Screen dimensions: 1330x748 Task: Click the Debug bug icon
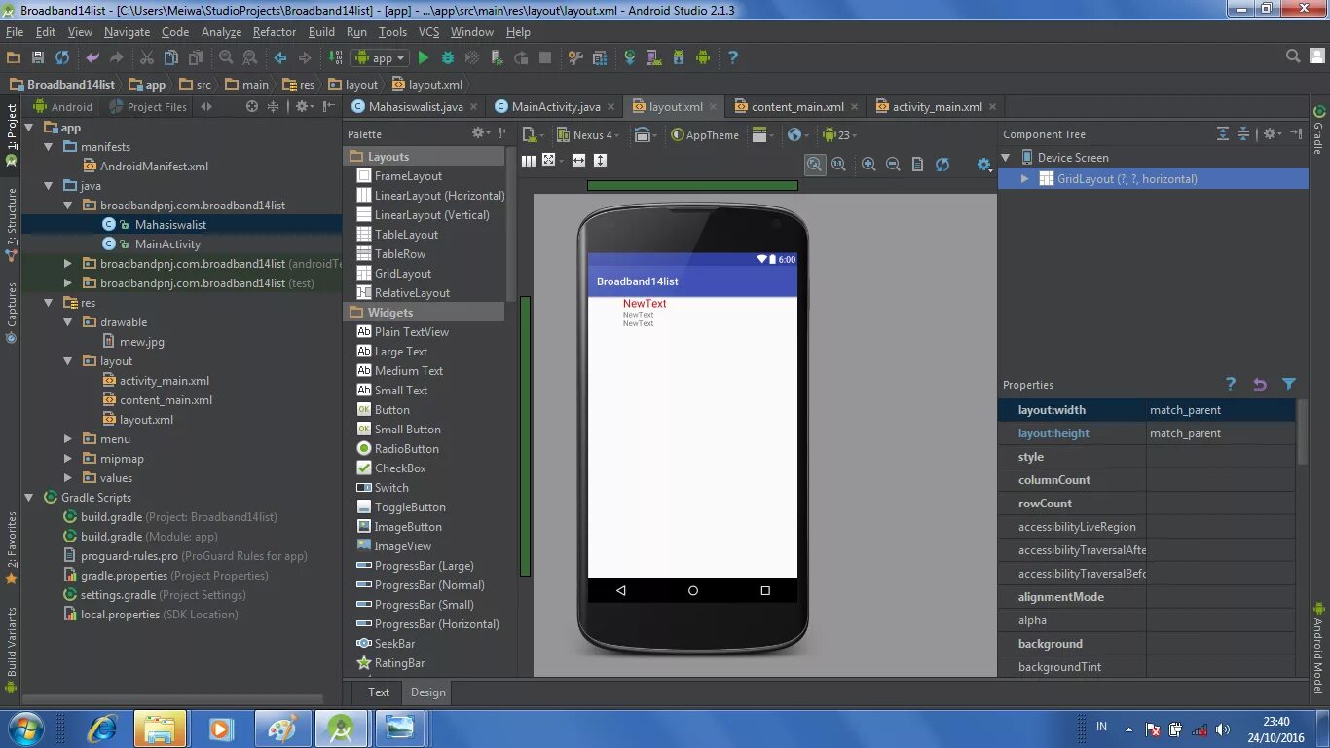point(448,57)
